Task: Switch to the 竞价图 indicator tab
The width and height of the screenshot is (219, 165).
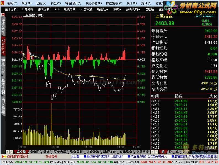Action: pos(35,152)
